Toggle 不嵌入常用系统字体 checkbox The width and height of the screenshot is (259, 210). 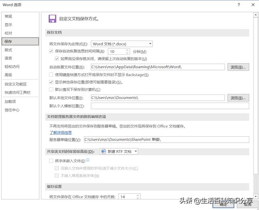[57, 176]
